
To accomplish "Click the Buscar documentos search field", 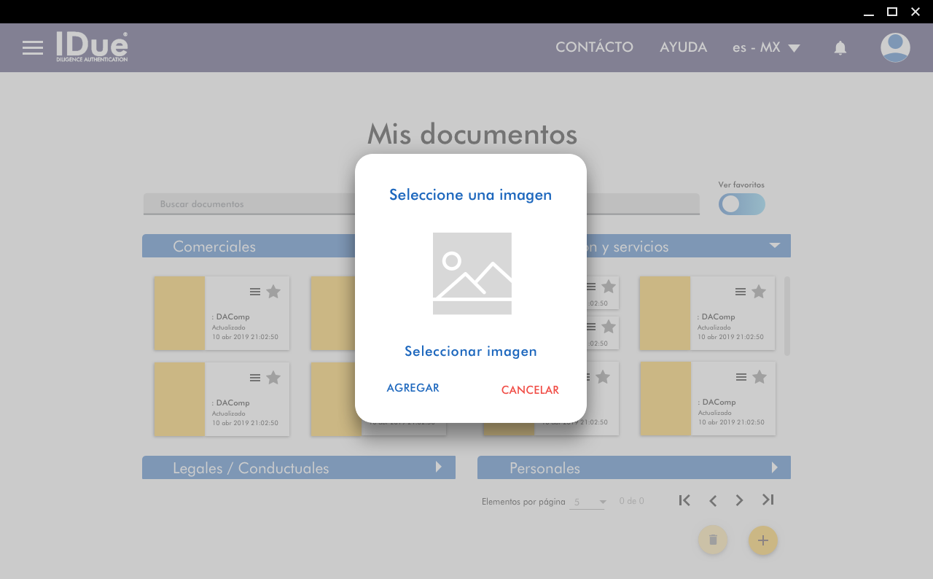I will (x=248, y=204).
